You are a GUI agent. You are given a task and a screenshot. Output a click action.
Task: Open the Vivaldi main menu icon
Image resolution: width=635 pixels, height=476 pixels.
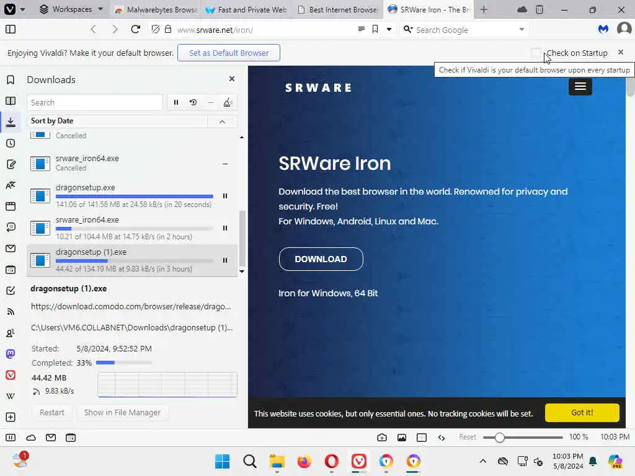tap(10, 9)
